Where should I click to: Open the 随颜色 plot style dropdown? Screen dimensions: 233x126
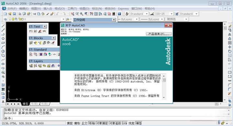(x=186, y=19)
